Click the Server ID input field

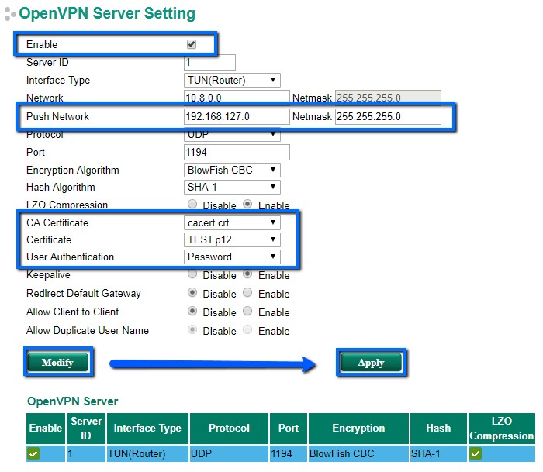click(x=209, y=63)
